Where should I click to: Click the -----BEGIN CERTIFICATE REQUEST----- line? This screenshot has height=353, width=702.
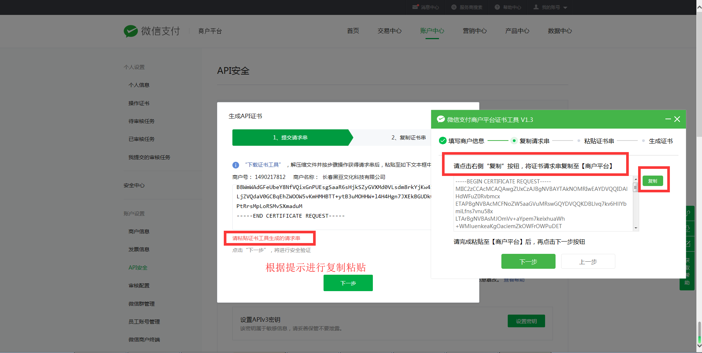point(503,182)
